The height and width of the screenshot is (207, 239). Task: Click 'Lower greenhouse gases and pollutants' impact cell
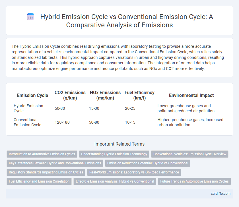(191, 108)
